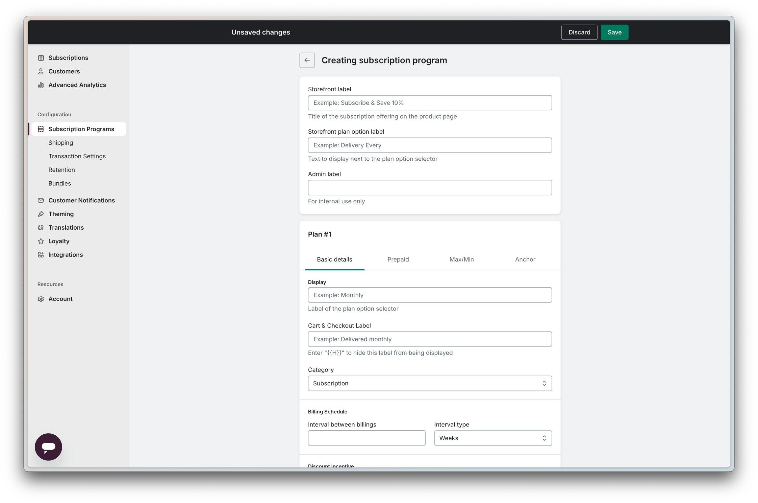Click the 'Unsaved changes' banner text
The image size is (758, 503).
click(261, 32)
